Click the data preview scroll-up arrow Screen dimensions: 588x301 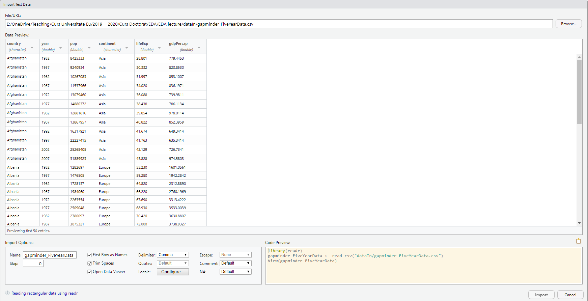point(579,57)
